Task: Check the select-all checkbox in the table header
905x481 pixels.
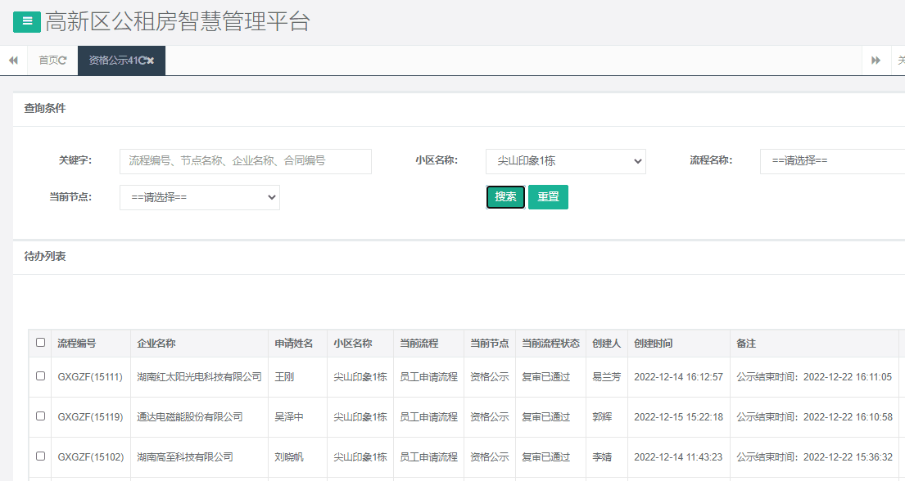Action: pos(39,344)
